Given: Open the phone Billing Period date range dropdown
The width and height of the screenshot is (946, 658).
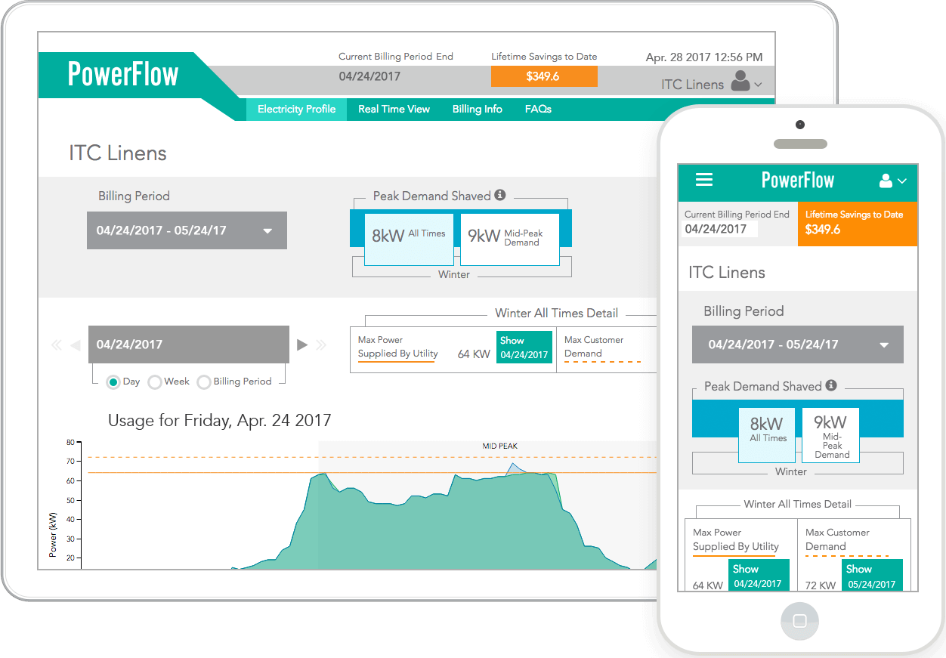Looking at the screenshot, I should (798, 344).
